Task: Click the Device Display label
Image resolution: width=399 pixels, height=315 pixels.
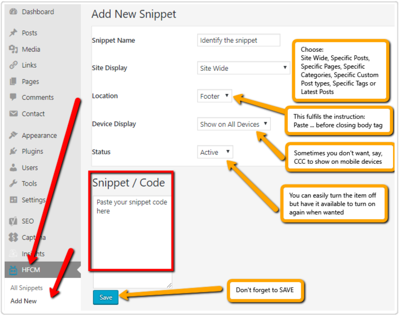Action: [x=114, y=124]
